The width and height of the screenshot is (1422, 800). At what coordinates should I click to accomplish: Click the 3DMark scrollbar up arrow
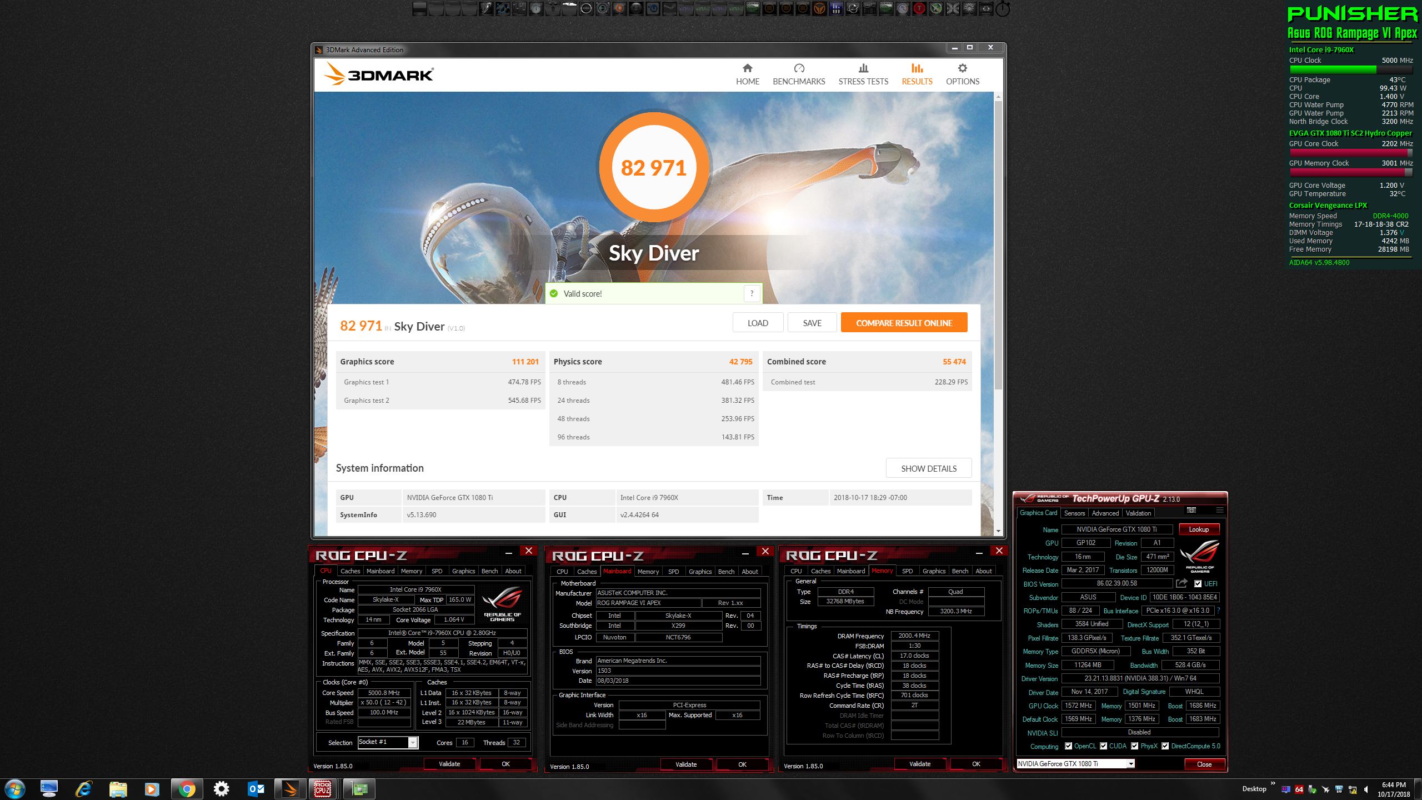pos(998,97)
